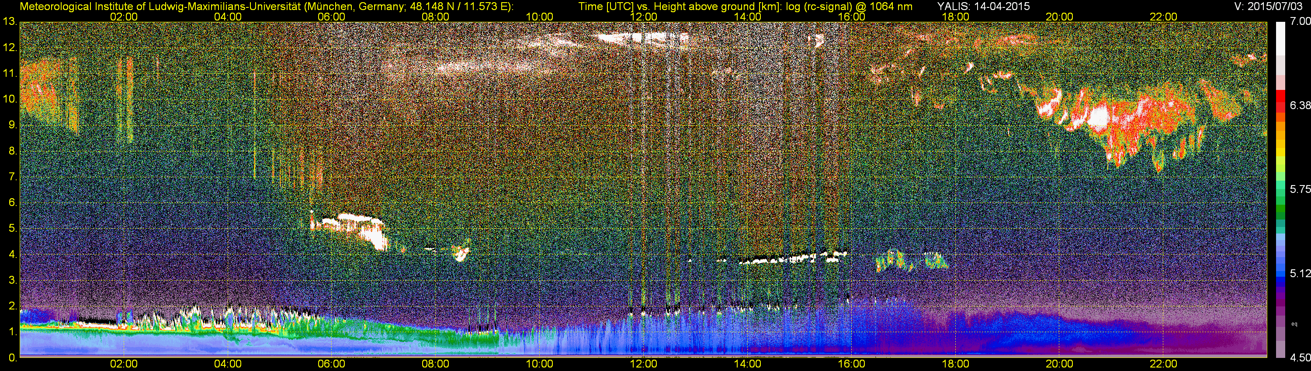The height and width of the screenshot is (371, 1311).
Task: Click the colorbar value 5.75
Action: [x=1301, y=189]
